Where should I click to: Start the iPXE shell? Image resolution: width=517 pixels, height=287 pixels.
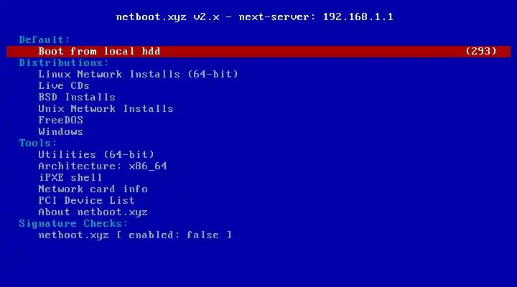click(70, 178)
